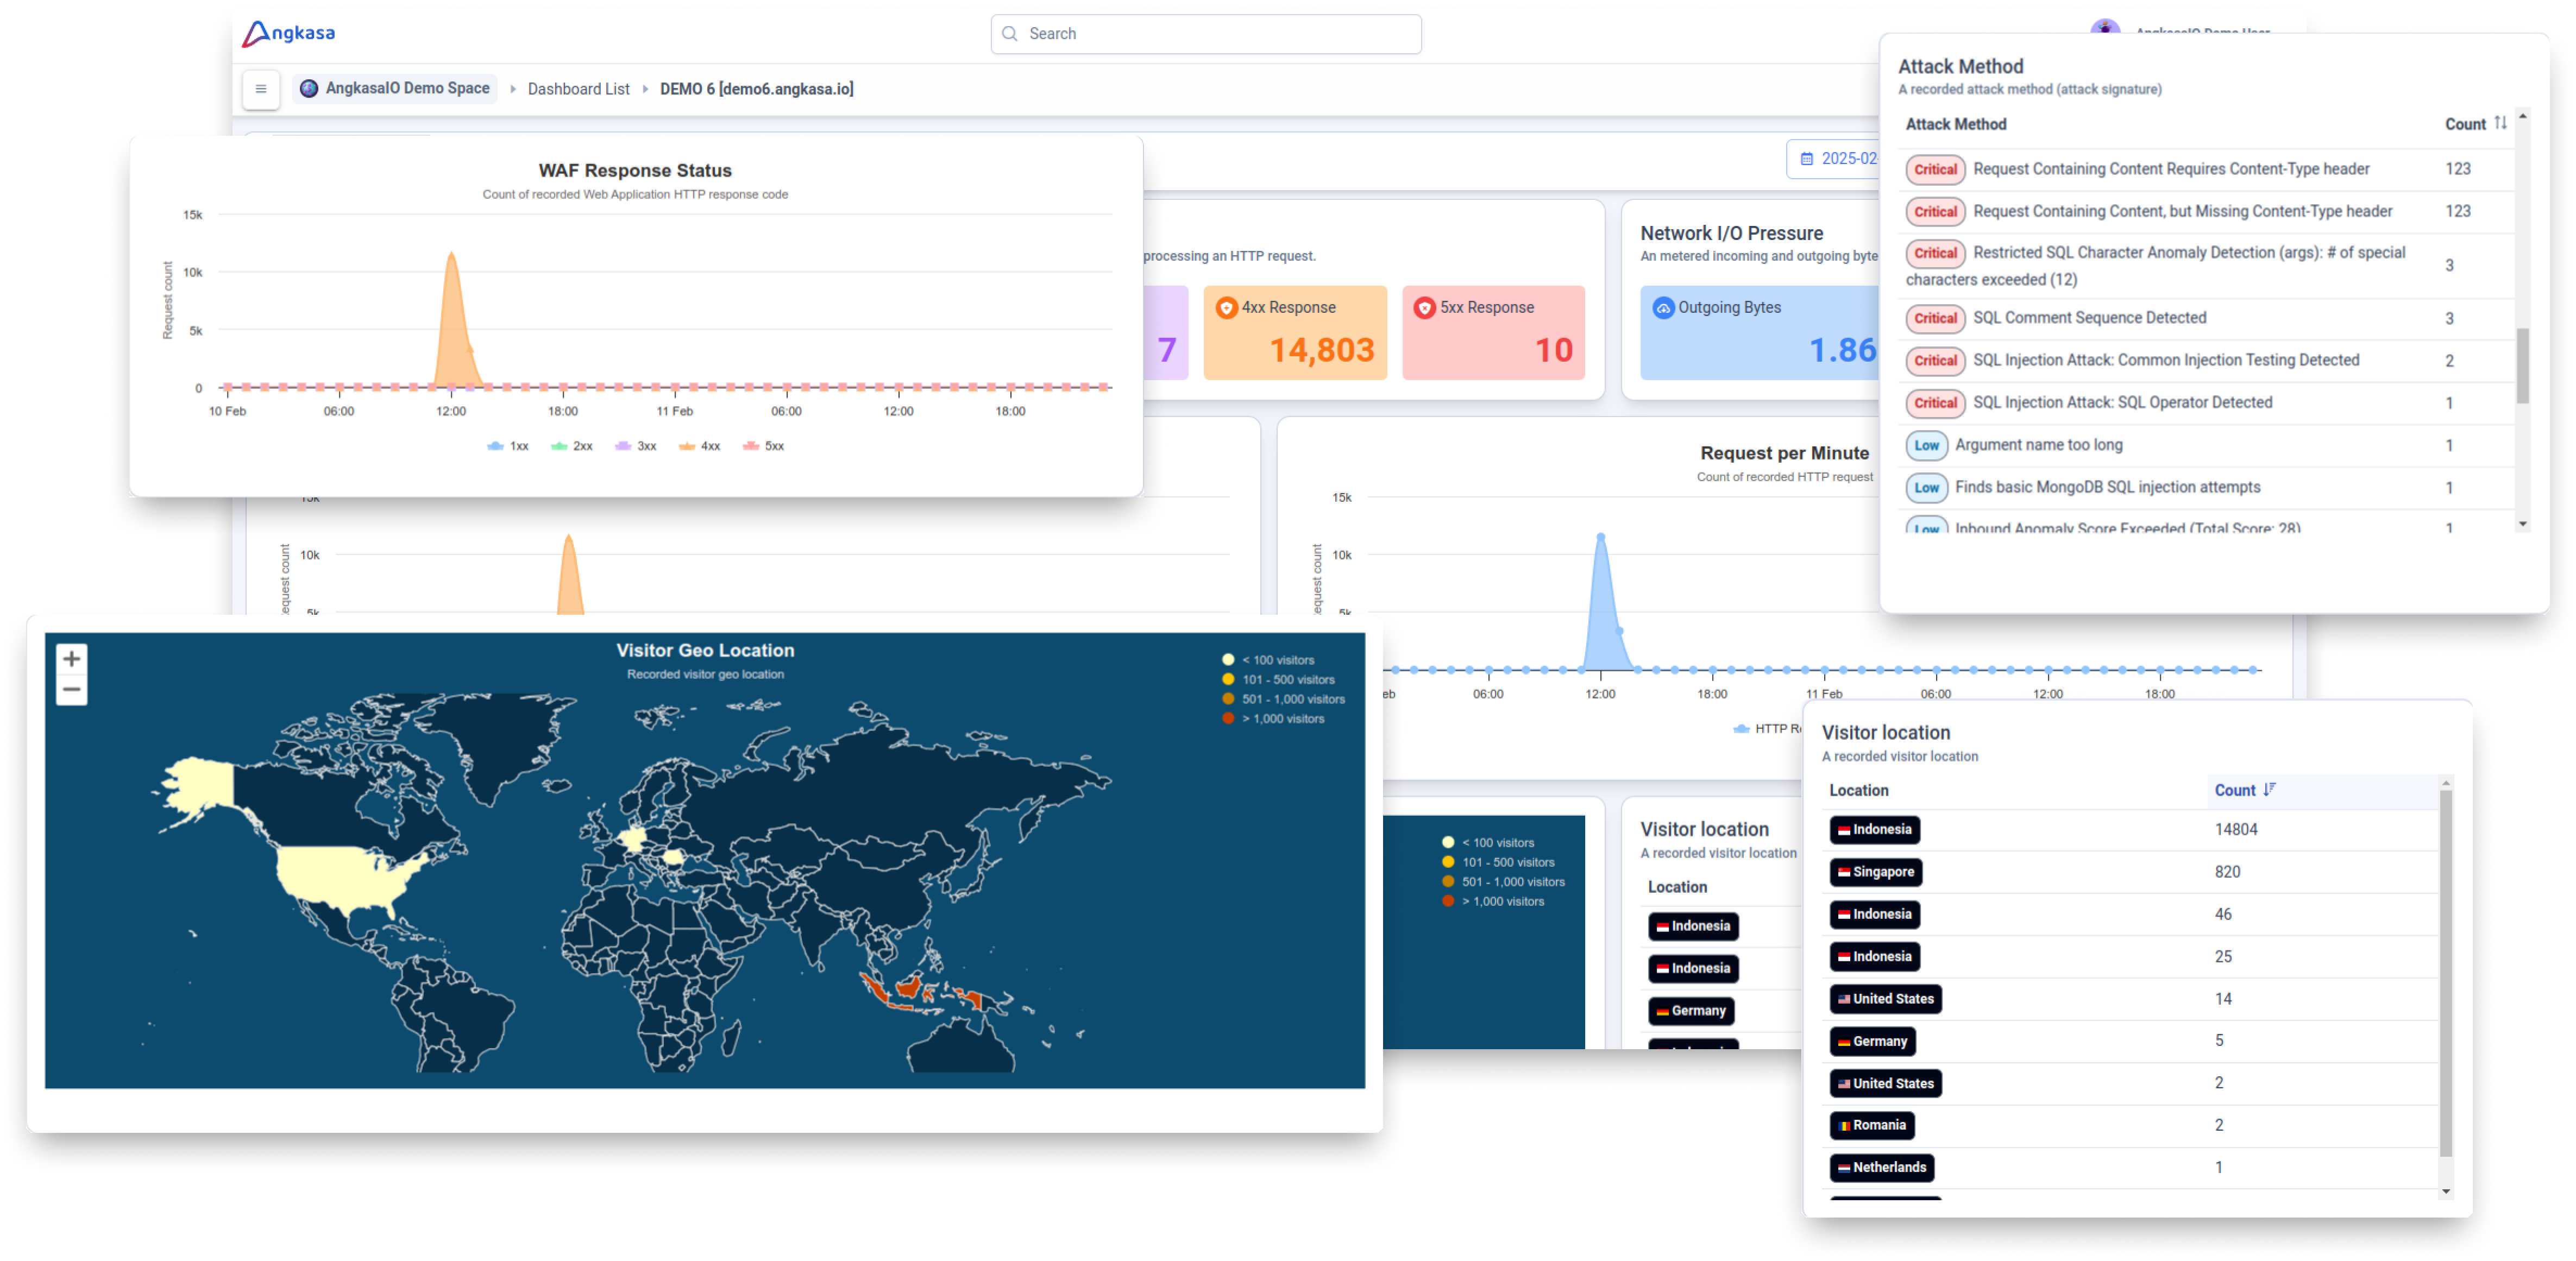Open the 4xx Response card

click(1295, 333)
